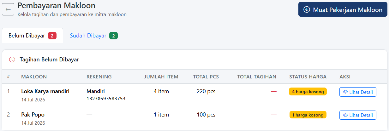Open Lihat Detail for Pak Popo

point(358,115)
